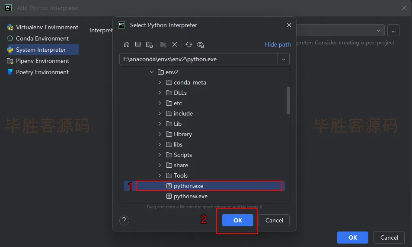Image resolution: width=412 pixels, height=247 pixels.
Task: Collapse the env2 folder
Action: (x=152, y=72)
